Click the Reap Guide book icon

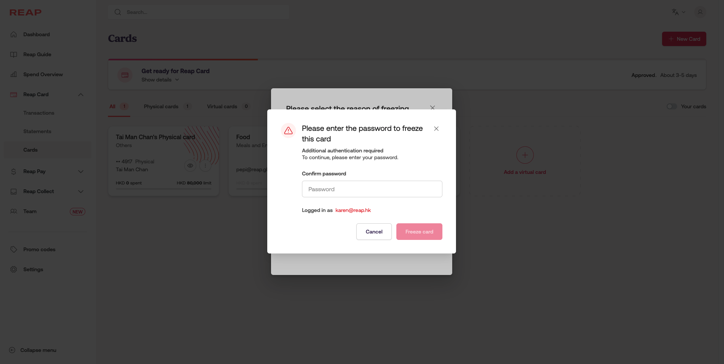(14, 54)
